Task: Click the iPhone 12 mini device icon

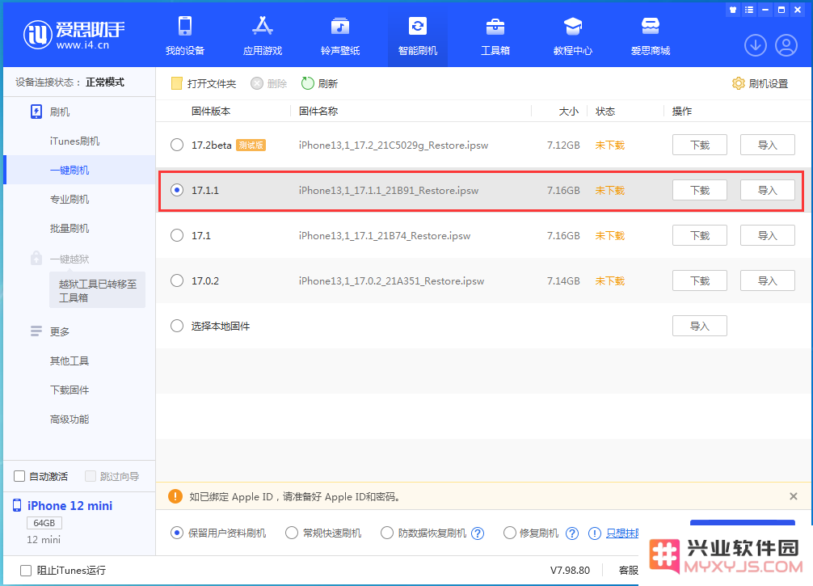Action: [x=17, y=505]
